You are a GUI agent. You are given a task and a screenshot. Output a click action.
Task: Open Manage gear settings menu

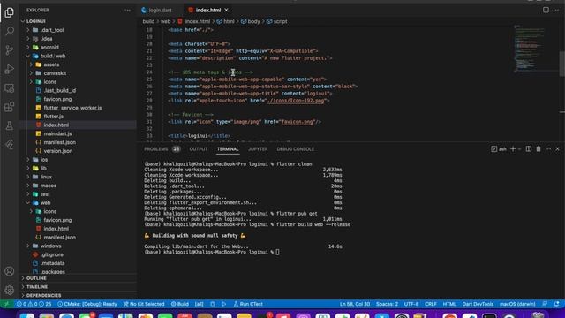click(10, 290)
